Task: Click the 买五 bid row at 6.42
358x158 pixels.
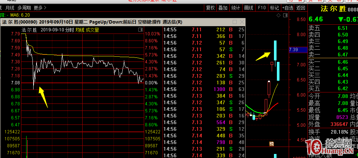Action: click(x=333, y=88)
